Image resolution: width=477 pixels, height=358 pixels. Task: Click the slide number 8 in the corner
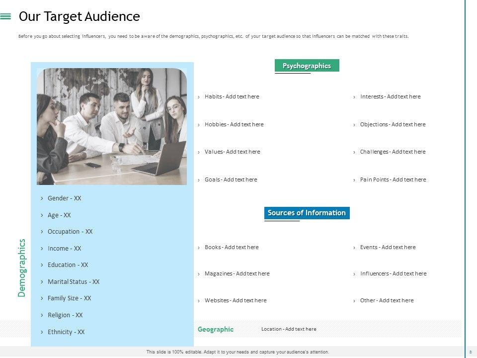(470, 352)
